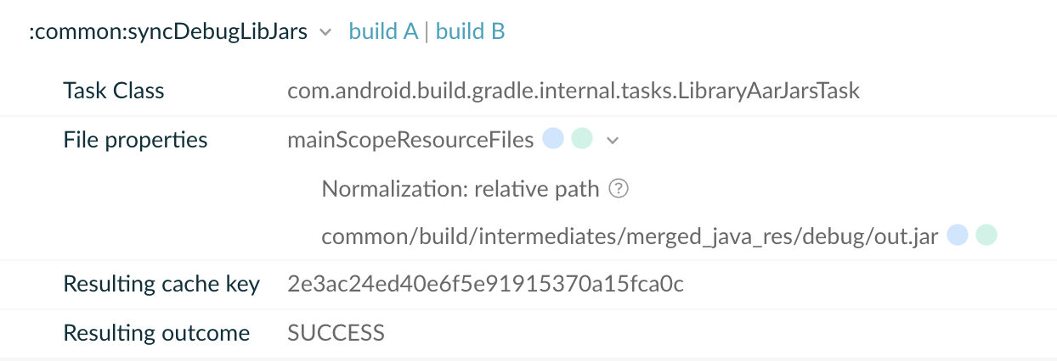Open the build B link
1057x361 pixels.
point(471,32)
